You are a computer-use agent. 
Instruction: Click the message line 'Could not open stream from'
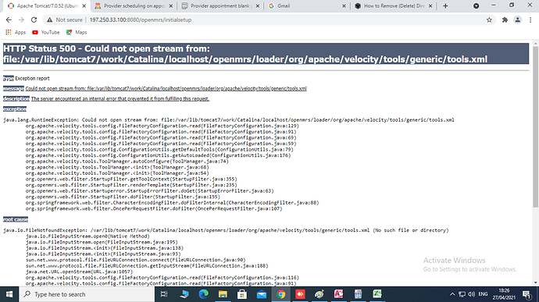166,89
